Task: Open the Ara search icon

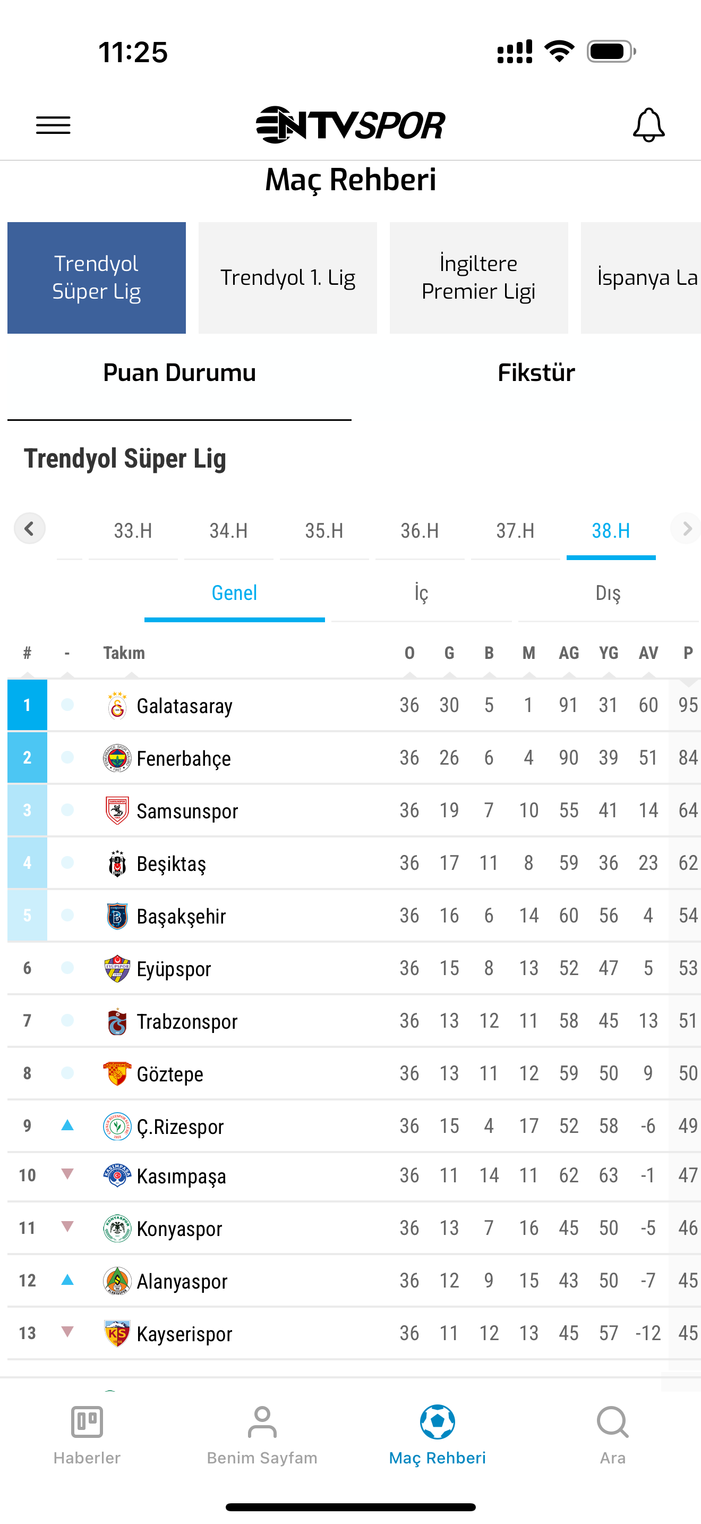Action: pyautogui.click(x=612, y=1421)
